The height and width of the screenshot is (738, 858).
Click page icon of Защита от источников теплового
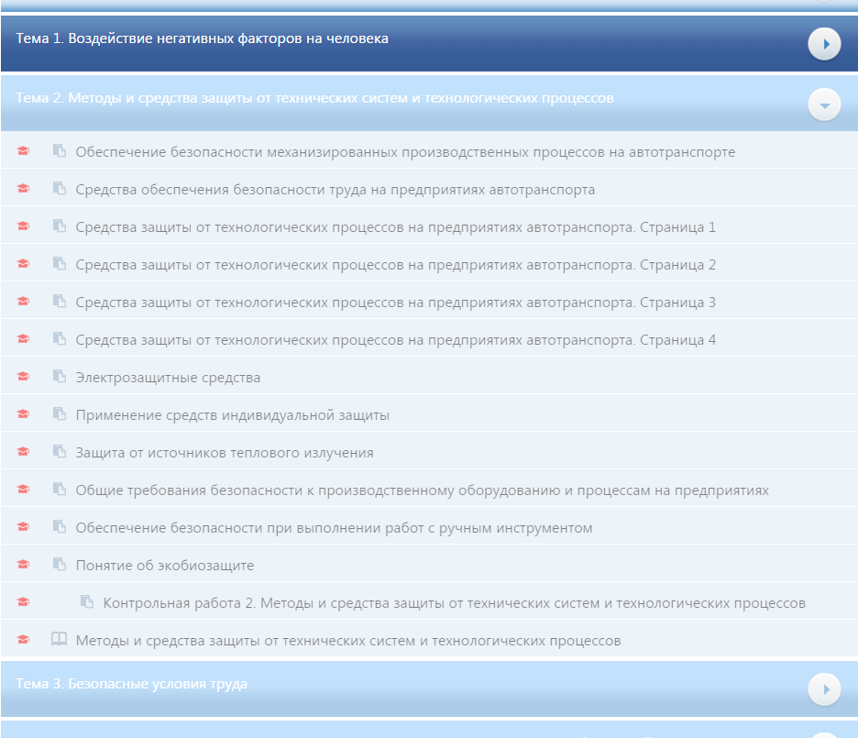59,451
